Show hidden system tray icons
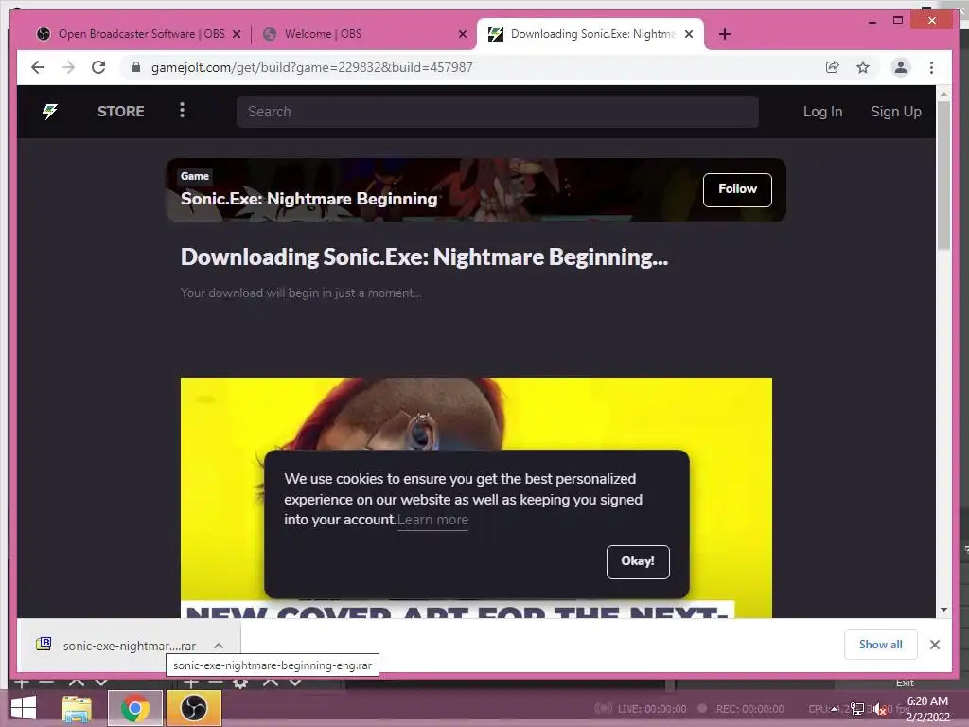 [x=835, y=709]
